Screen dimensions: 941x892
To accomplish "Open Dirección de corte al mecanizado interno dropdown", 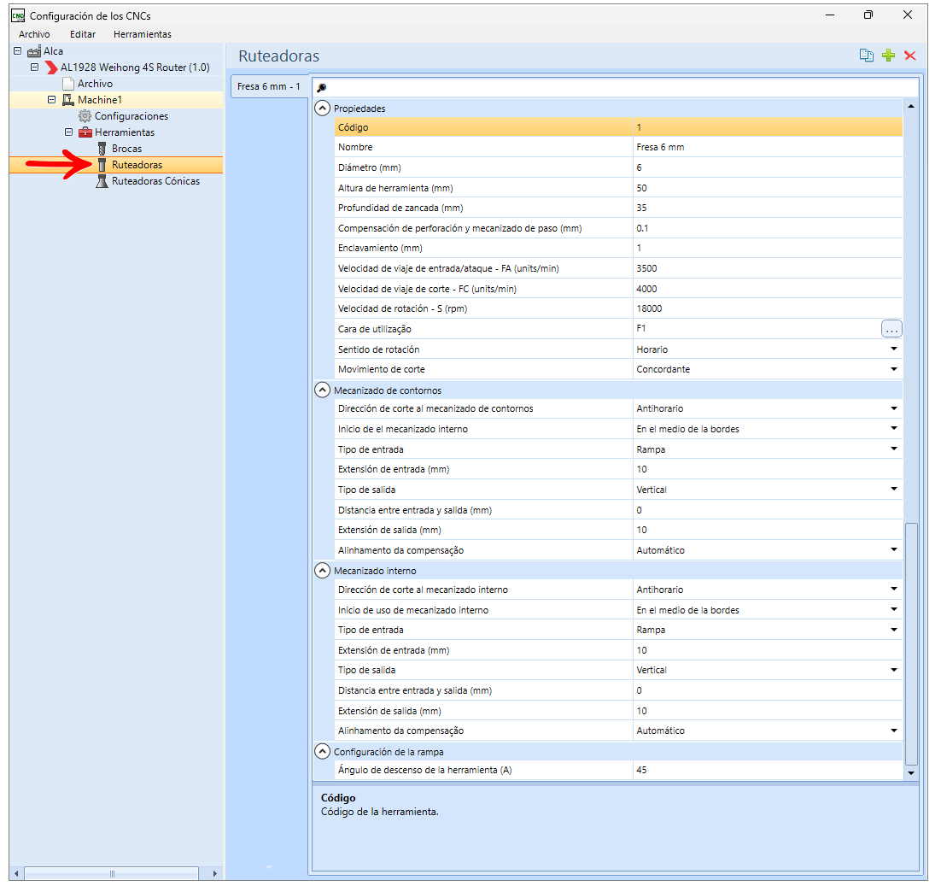I will [893, 590].
